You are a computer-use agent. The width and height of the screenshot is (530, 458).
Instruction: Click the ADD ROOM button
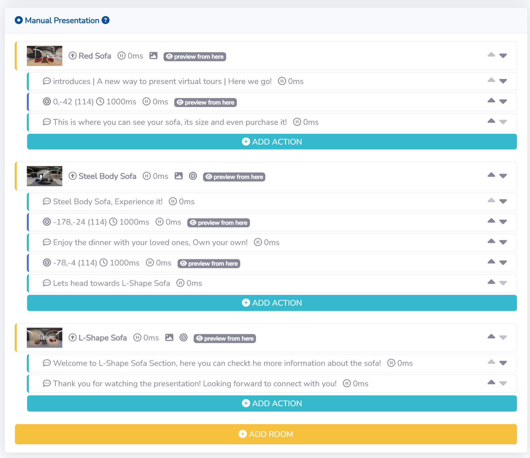(266, 434)
